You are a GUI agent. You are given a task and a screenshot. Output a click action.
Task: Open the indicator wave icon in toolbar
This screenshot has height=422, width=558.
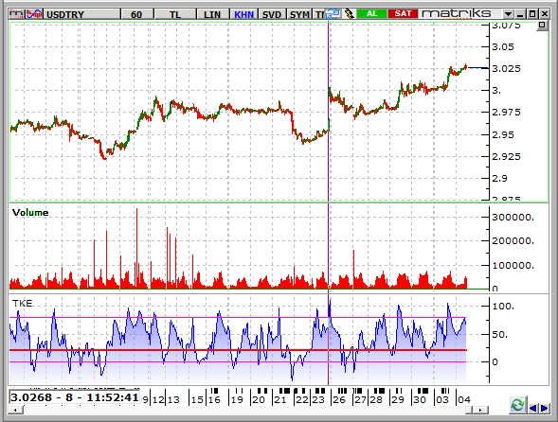coord(34,14)
